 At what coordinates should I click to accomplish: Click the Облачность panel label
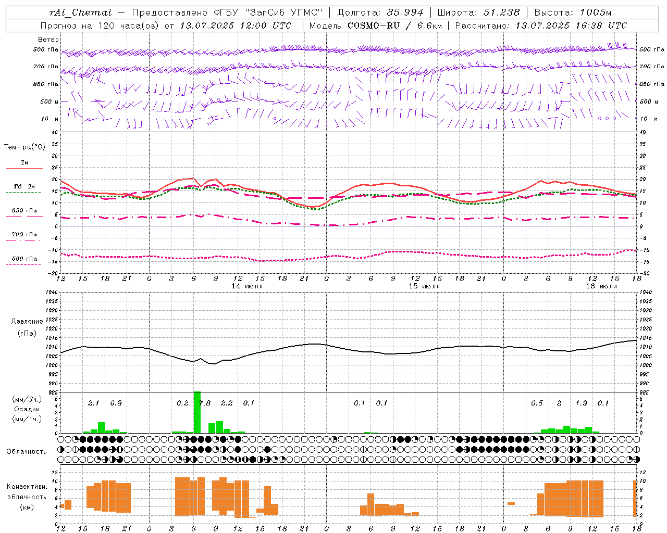(x=27, y=451)
